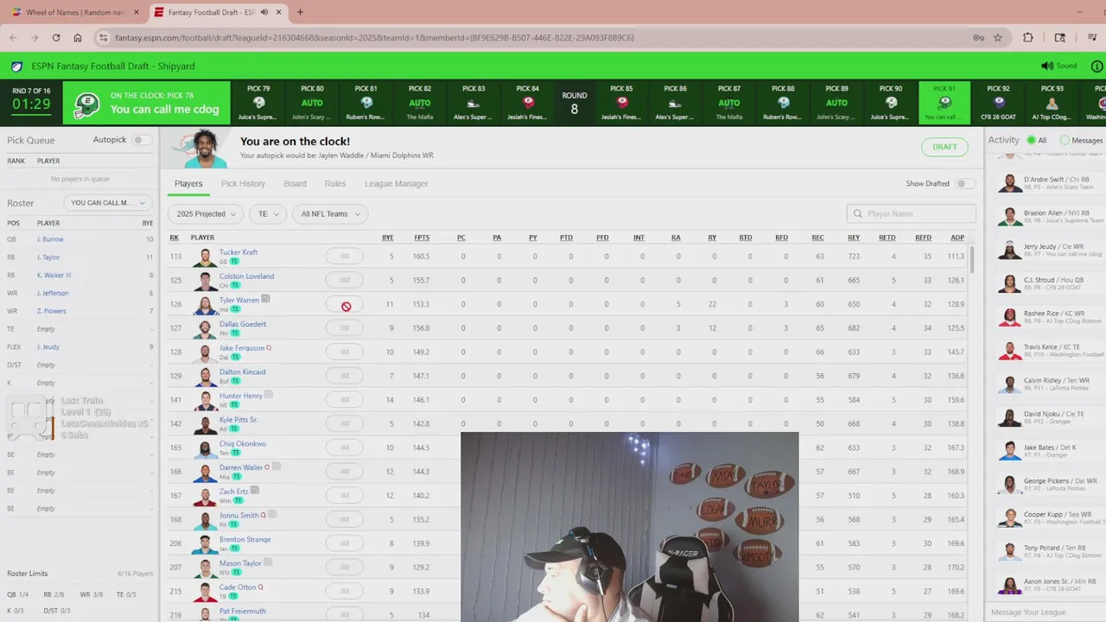Bookmark this page with the star icon
This screenshot has height=622, width=1106.
point(998,38)
